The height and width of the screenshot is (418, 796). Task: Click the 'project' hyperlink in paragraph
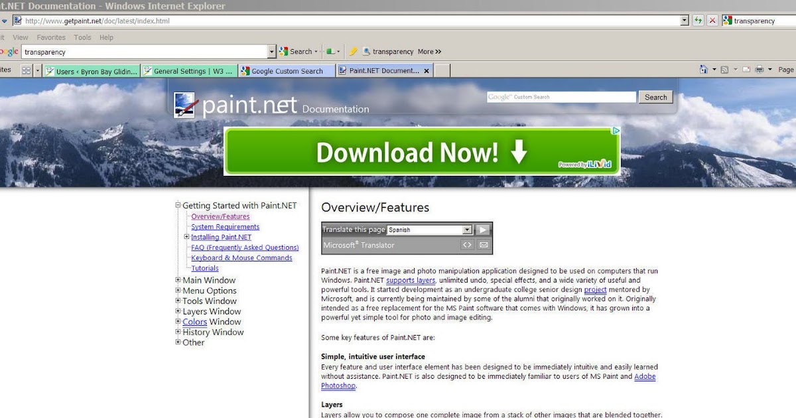595,290
